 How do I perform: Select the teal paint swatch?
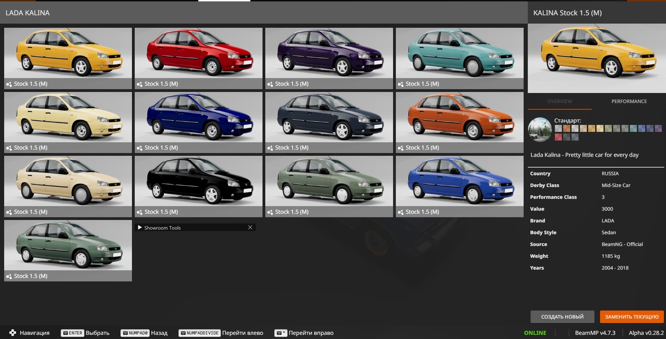coord(633,129)
